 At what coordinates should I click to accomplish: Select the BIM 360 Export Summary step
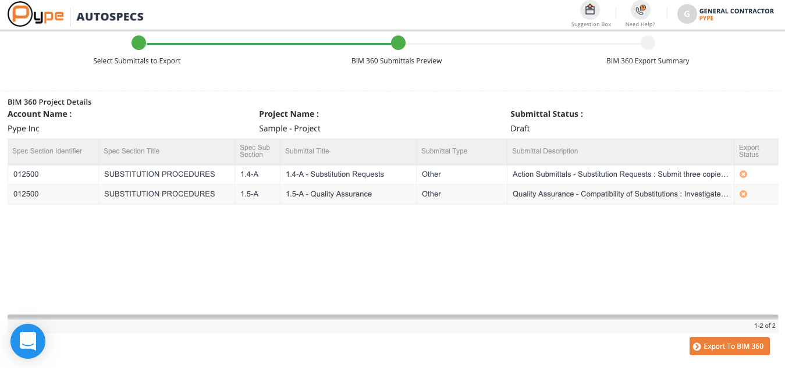coord(648,43)
